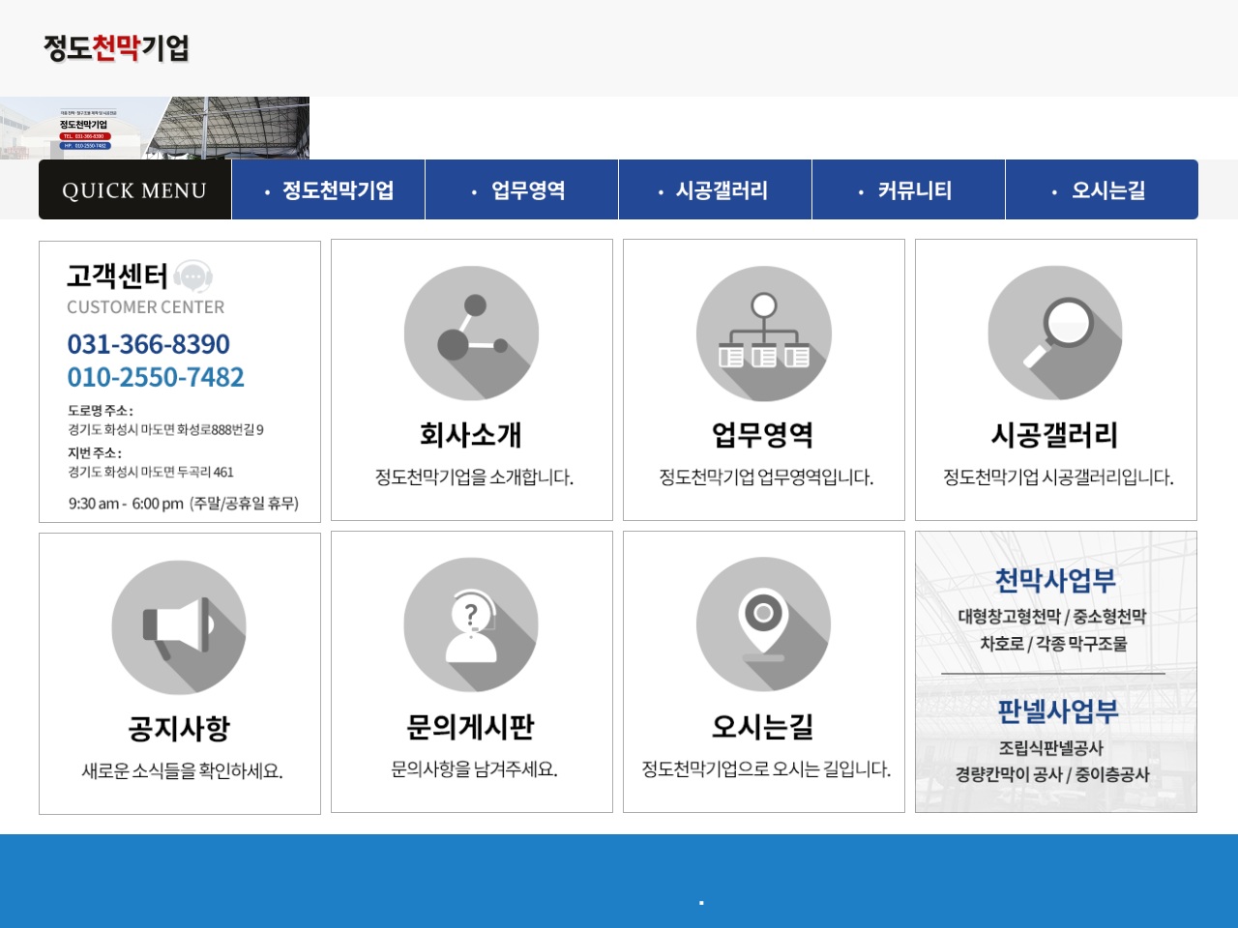Click the megaphone icon for 공지사항

179,626
